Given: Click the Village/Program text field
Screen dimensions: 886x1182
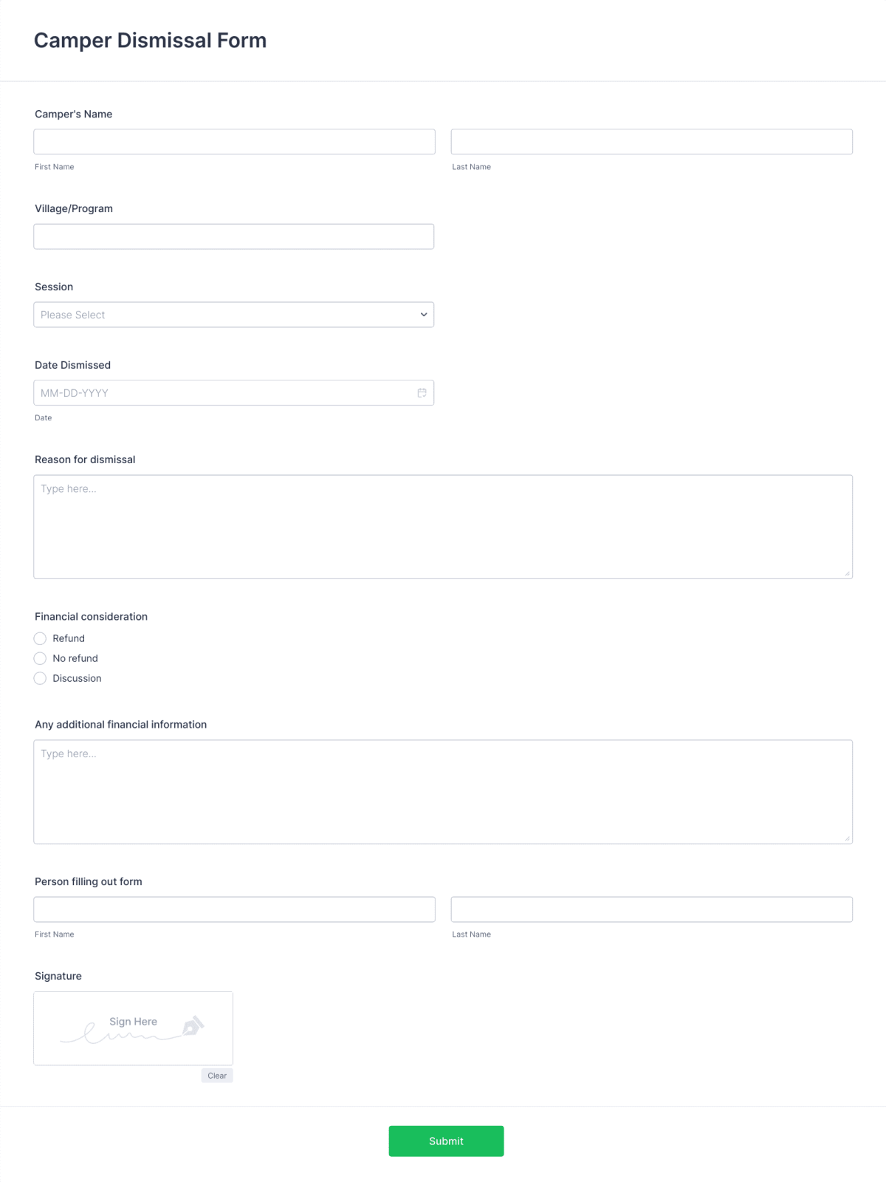Looking at the screenshot, I should 234,236.
